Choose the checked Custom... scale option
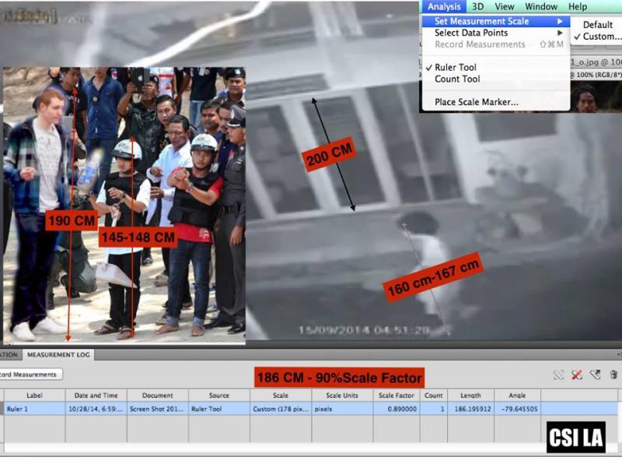 point(602,37)
